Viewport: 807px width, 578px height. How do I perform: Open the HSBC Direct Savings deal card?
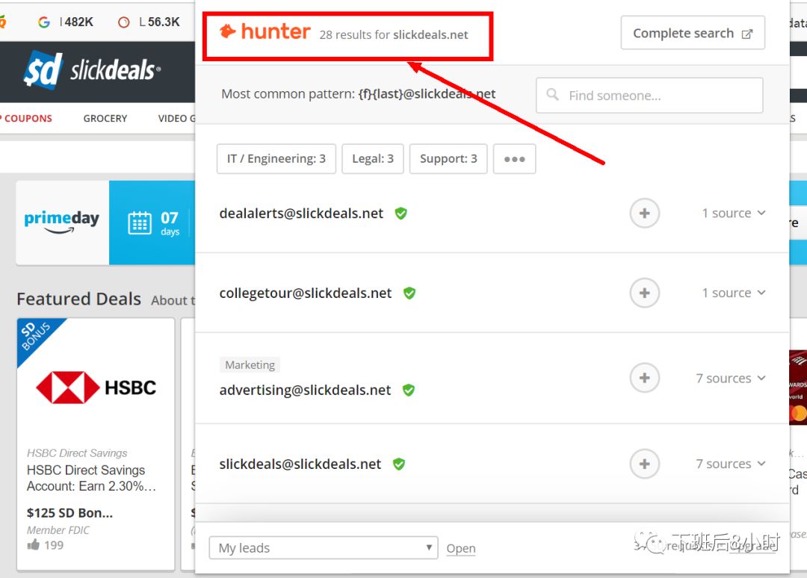click(96, 444)
